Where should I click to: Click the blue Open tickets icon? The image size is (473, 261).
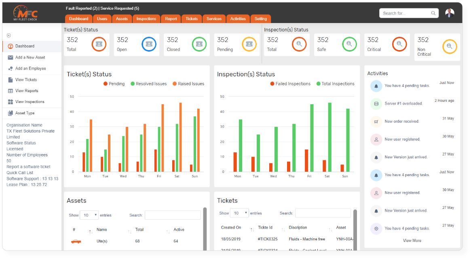click(x=149, y=44)
